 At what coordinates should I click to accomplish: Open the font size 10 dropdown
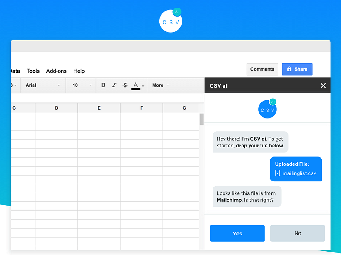pos(80,85)
